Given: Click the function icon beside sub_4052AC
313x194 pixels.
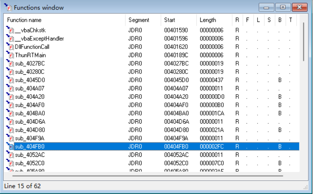Looking at the screenshot, I should (10, 154).
